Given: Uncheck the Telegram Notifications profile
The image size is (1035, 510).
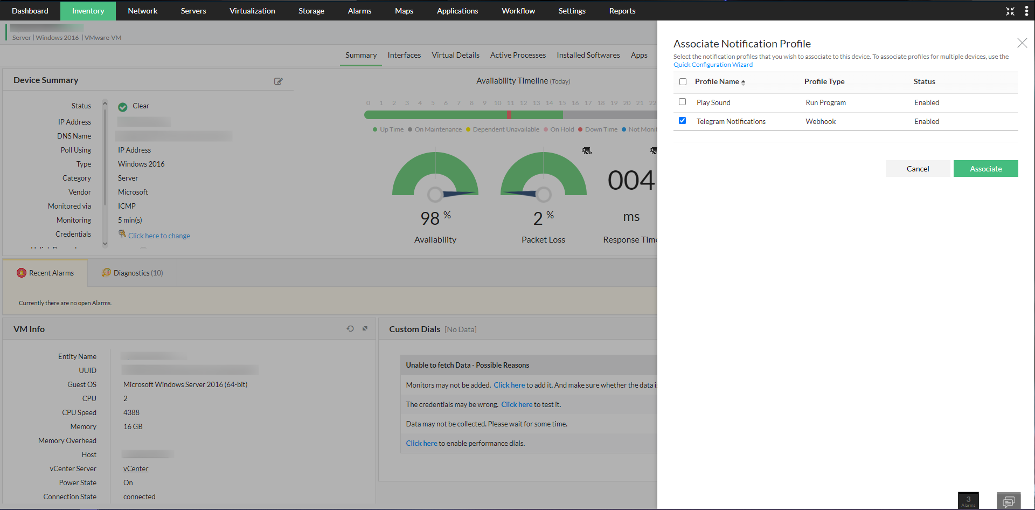Looking at the screenshot, I should click(x=682, y=121).
